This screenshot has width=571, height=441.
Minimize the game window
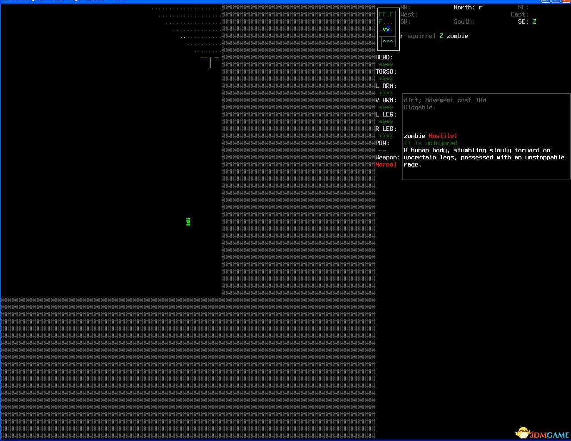545,1
